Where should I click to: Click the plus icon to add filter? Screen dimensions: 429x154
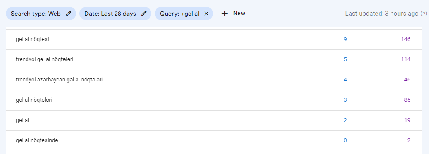click(x=224, y=14)
